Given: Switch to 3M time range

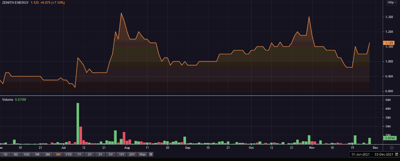Looking at the screenshot, I should pos(47,154).
